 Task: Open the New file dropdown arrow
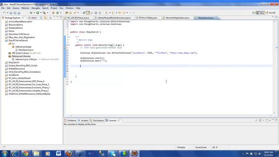7,13
